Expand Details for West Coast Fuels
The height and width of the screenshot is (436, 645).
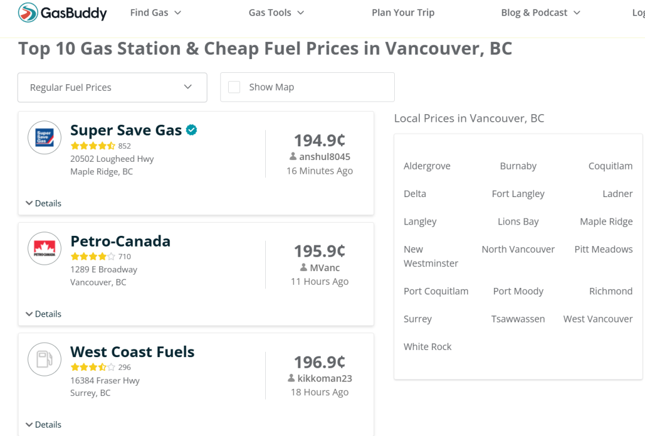point(44,425)
